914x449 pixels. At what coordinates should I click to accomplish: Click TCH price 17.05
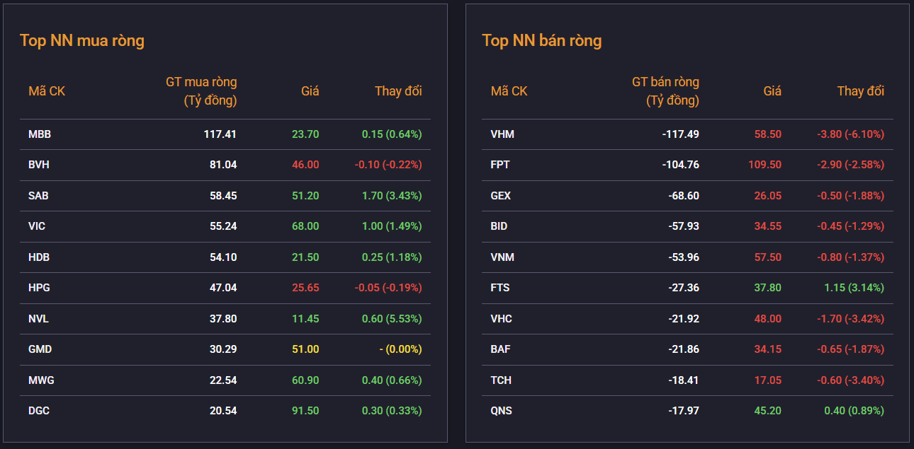(767, 380)
